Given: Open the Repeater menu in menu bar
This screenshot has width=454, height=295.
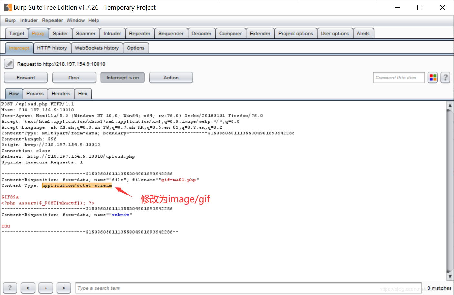Looking at the screenshot, I should (52, 20).
